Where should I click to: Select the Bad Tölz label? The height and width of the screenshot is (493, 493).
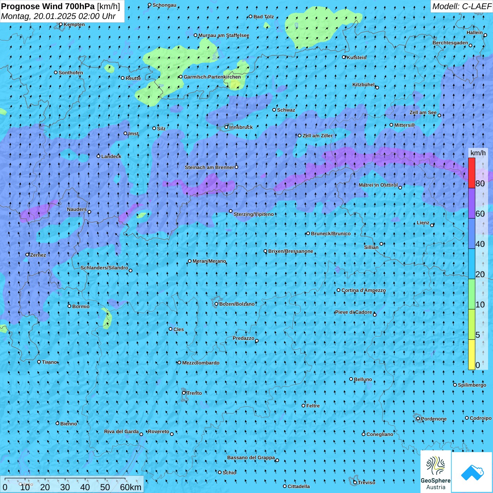pos(263,17)
